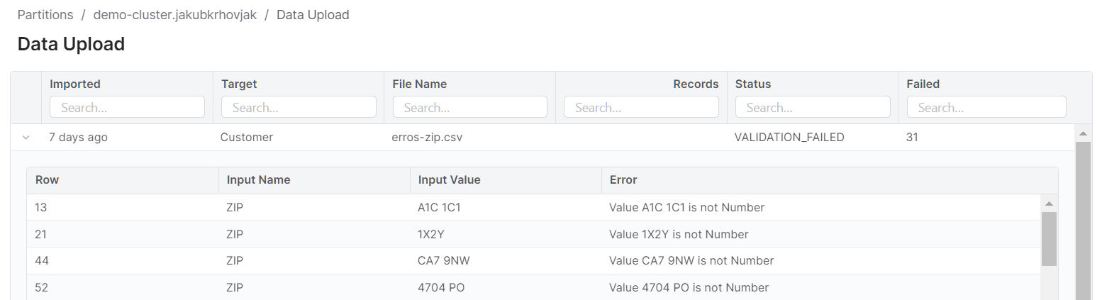This screenshot has height=300, width=1102.
Task: Click the Failed column header
Action: coord(923,84)
